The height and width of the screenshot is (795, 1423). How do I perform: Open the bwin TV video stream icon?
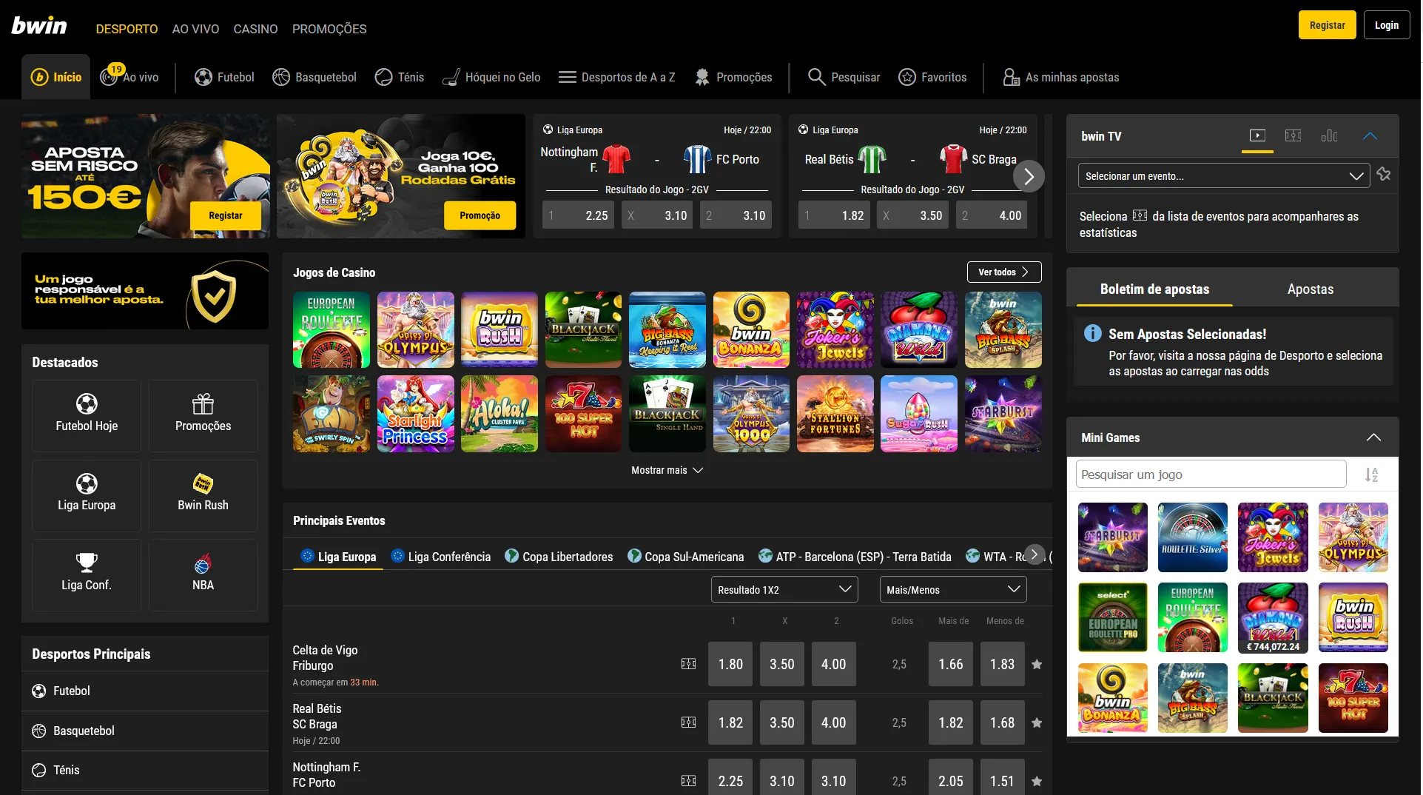[1257, 135]
